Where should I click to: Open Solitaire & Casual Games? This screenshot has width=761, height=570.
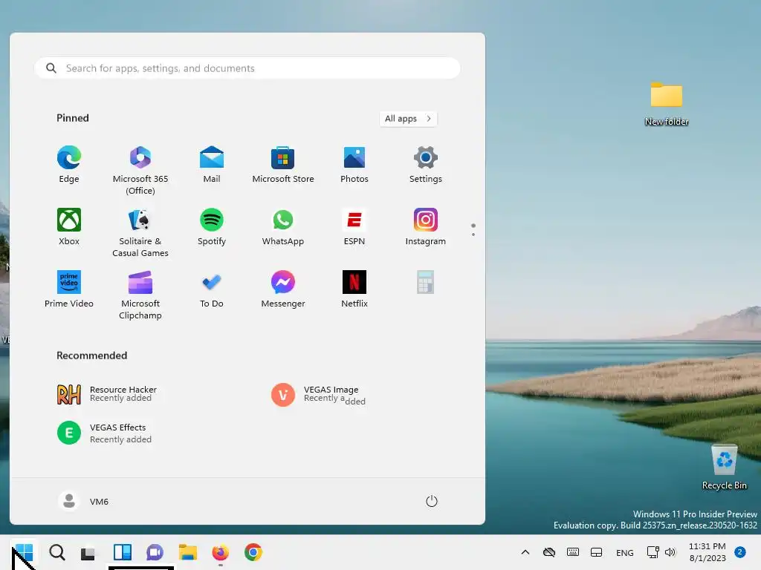point(140,233)
